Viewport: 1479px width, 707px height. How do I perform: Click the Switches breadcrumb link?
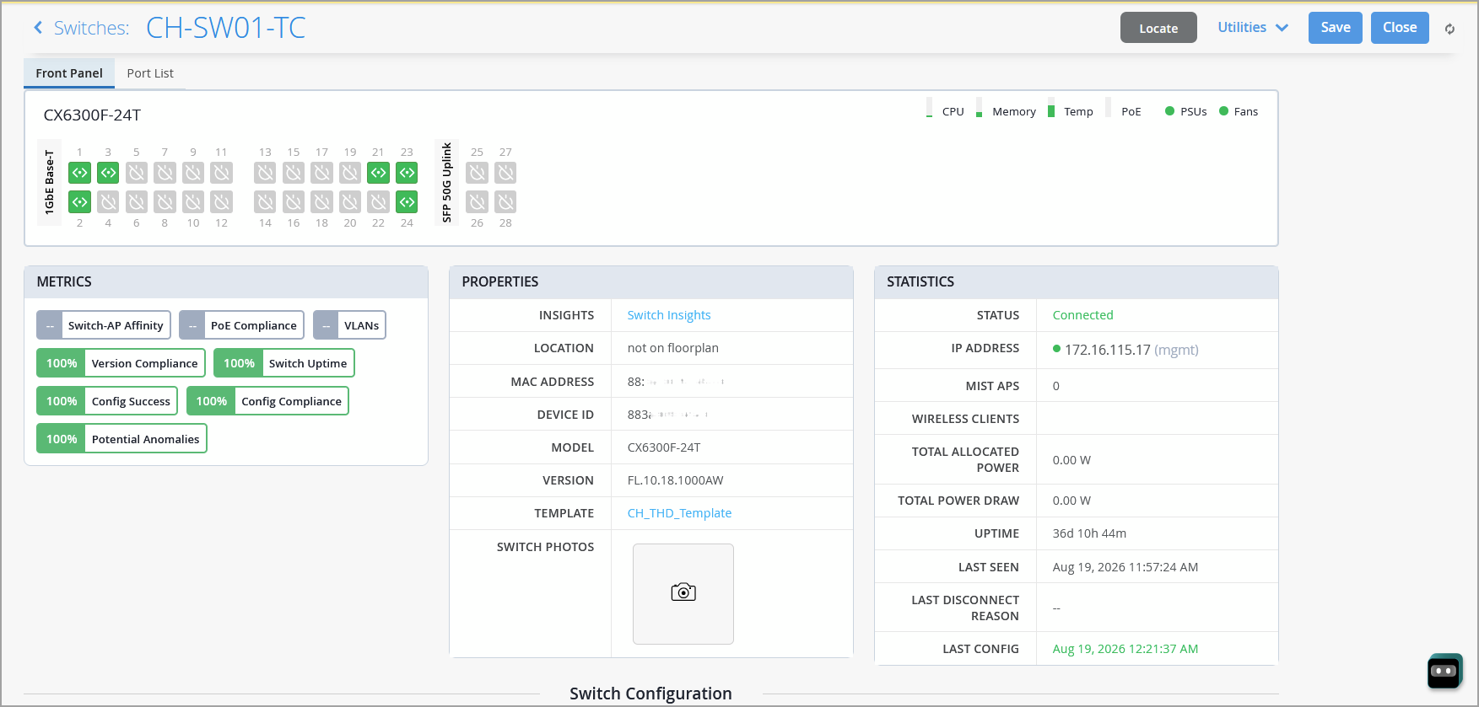click(x=91, y=28)
